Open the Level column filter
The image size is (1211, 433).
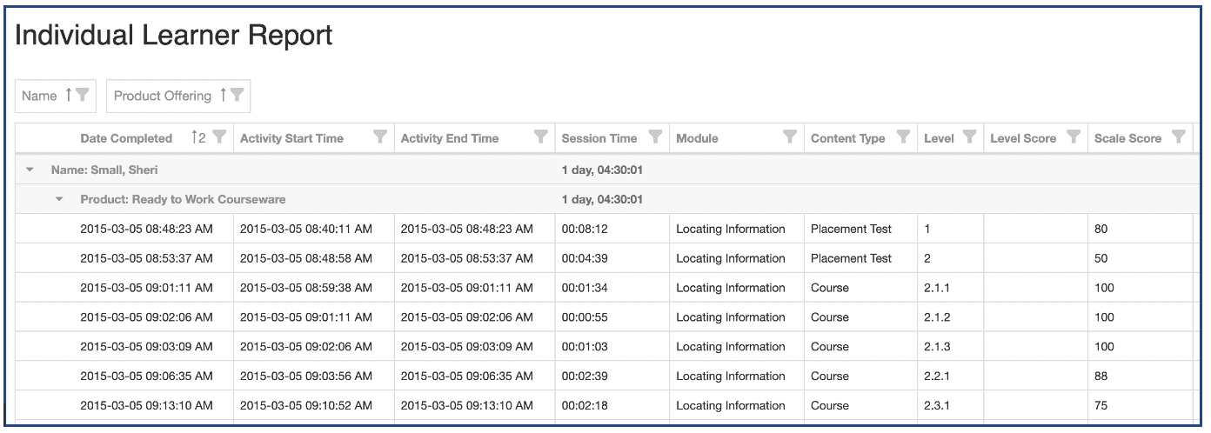[968, 137]
